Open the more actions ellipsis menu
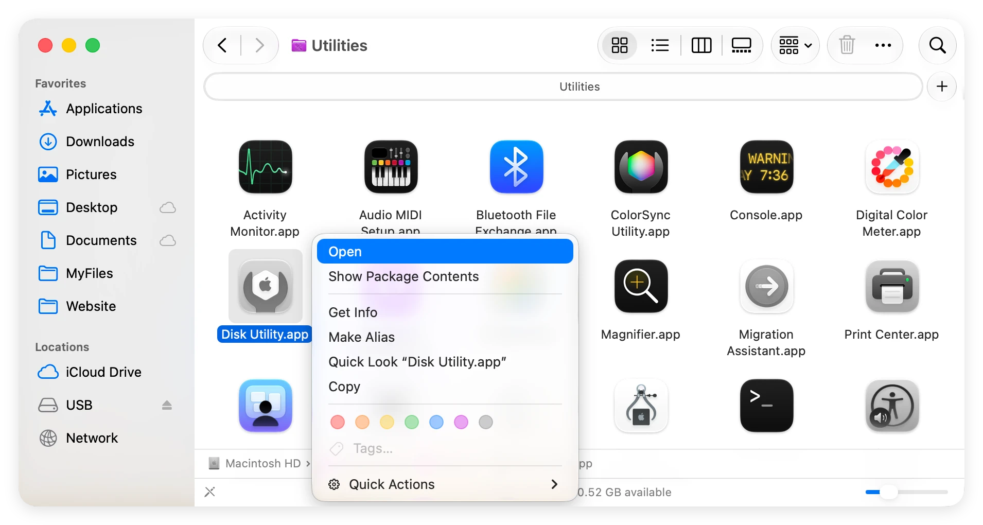The width and height of the screenshot is (983, 525). [883, 45]
